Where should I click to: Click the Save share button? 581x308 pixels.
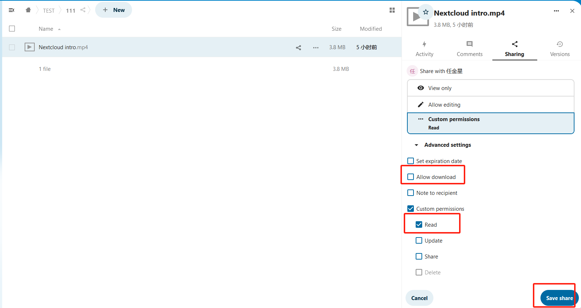tap(559, 298)
